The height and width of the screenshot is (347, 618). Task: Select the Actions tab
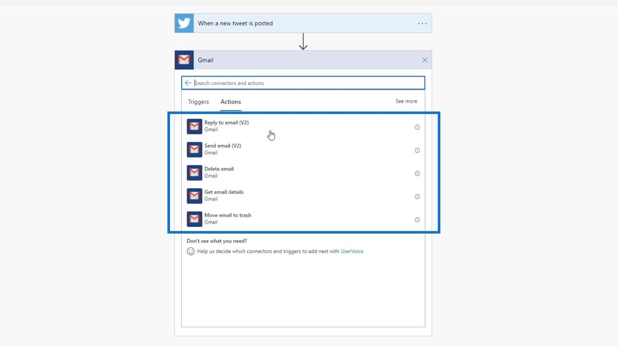coord(231,102)
